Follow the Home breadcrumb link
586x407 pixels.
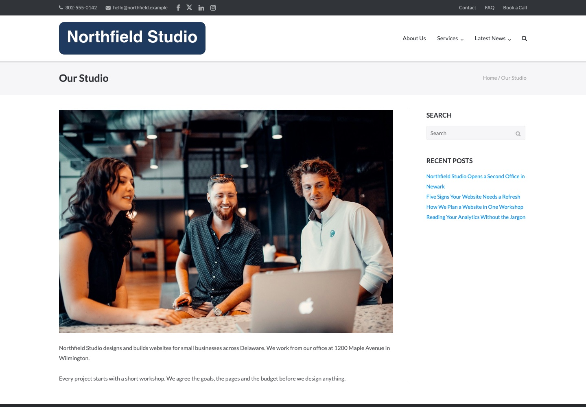490,78
